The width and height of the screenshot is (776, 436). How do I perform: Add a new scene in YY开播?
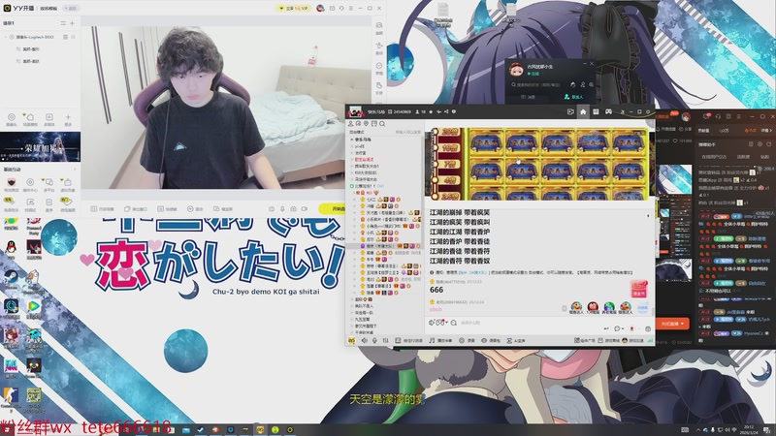pos(72,23)
